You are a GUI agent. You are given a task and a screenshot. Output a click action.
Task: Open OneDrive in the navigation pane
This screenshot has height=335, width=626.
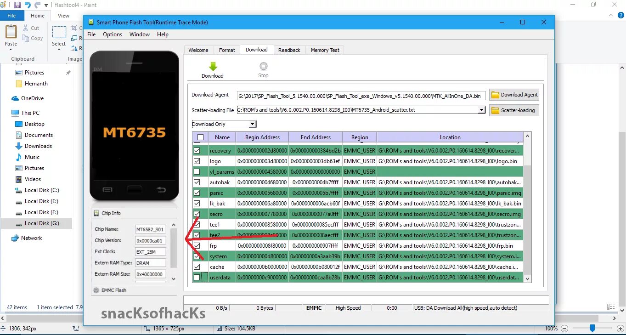coord(28,98)
